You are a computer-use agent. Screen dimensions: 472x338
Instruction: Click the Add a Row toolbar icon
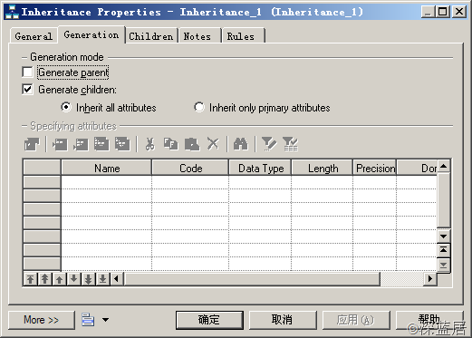tap(81, 144)
